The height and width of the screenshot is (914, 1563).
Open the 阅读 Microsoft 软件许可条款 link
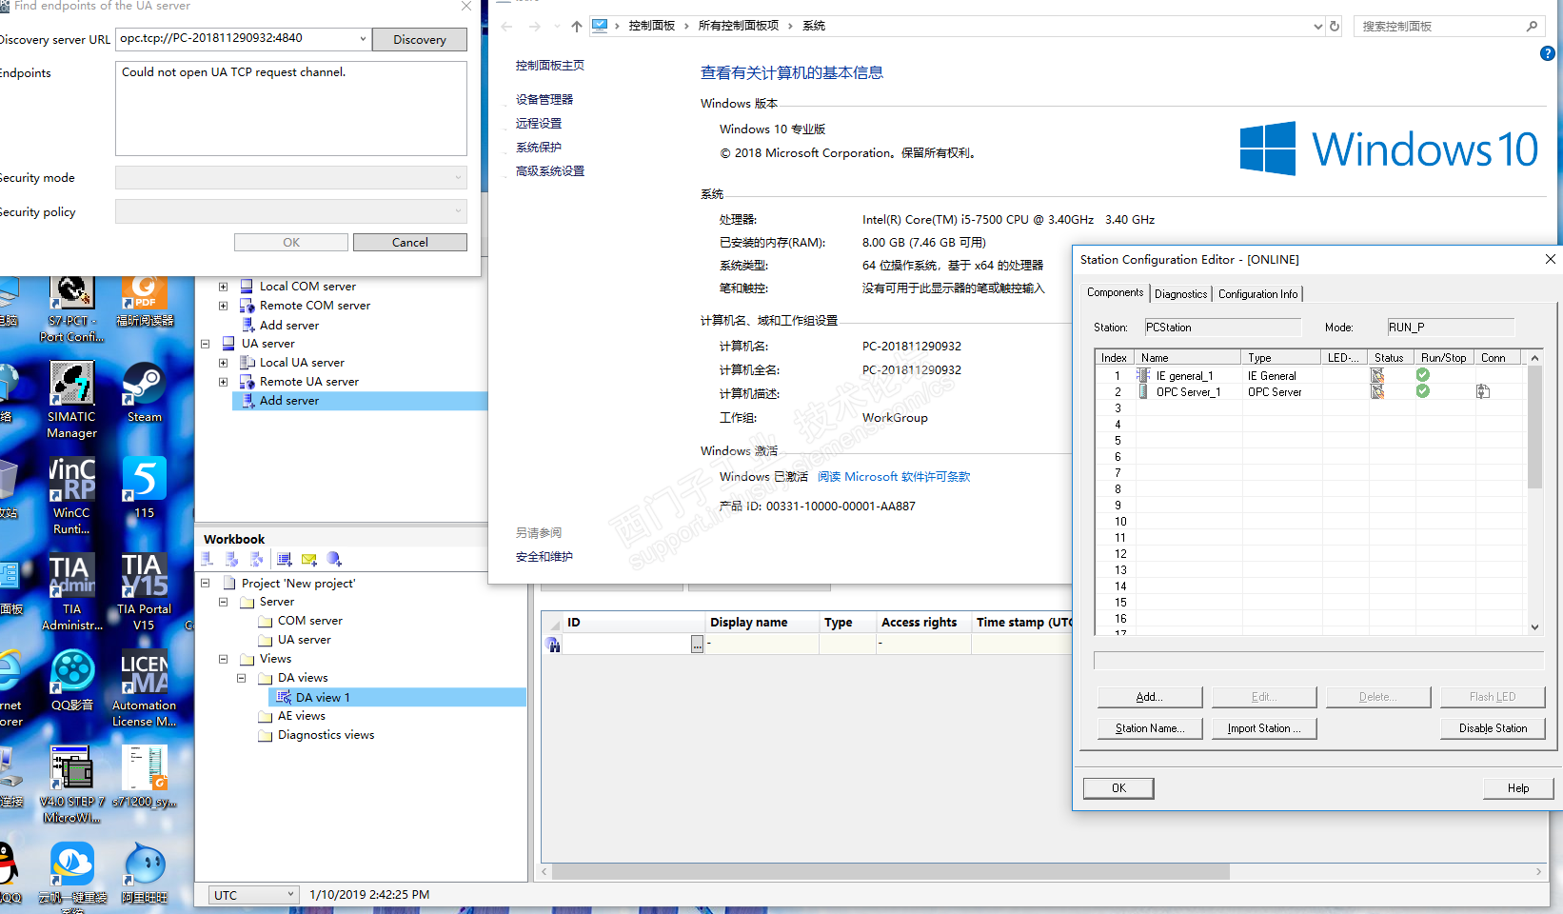[x=894, y=477]
